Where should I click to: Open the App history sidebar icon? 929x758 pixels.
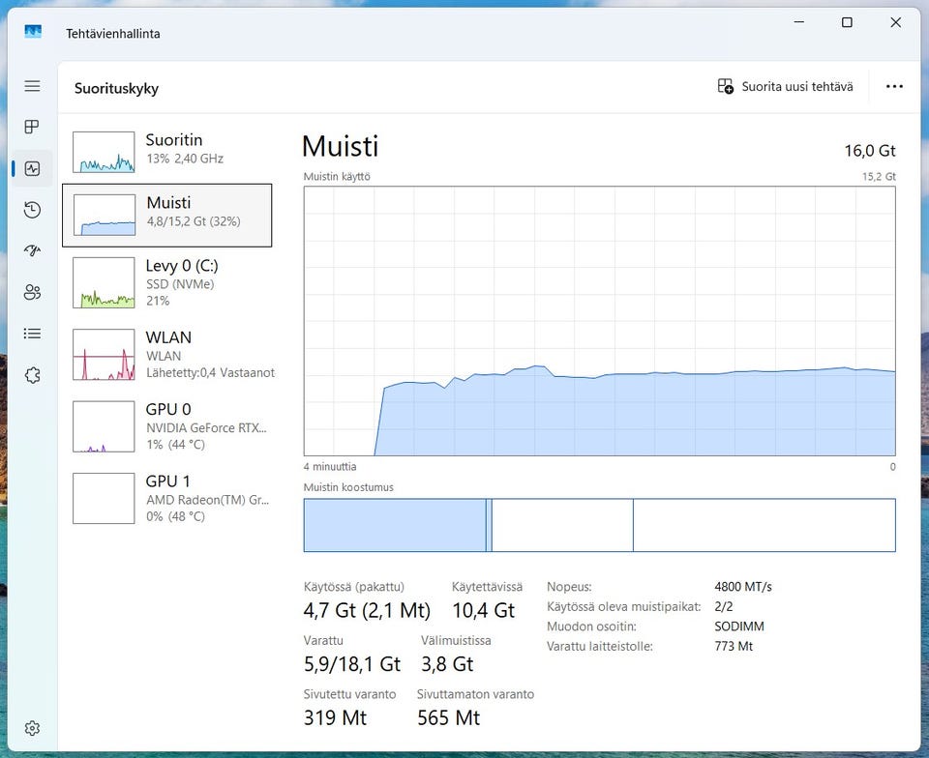[x=32, y=210]
